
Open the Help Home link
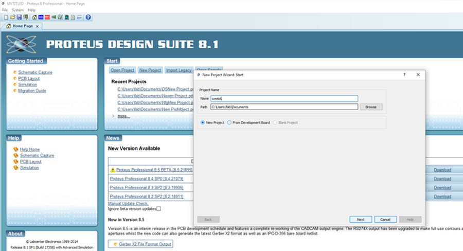click(30, 150)
